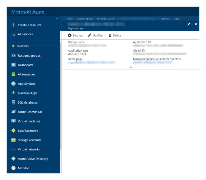The width and height of the screenshot is (206, 180).
Task: Select Azure Active Directory in sidebar
Action: pos(33,159)
